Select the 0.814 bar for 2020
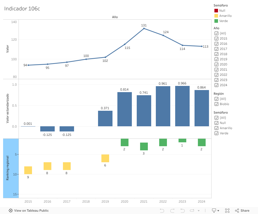Screen dimensions: 258x214 pos(125,109)
